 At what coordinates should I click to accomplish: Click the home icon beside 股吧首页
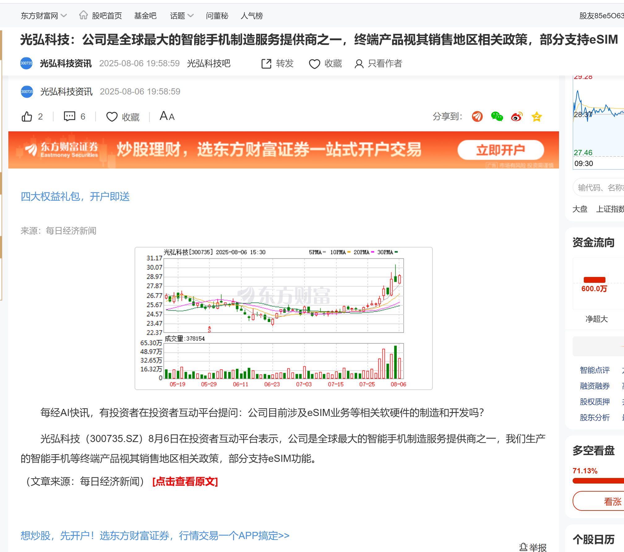pos(83,15)
